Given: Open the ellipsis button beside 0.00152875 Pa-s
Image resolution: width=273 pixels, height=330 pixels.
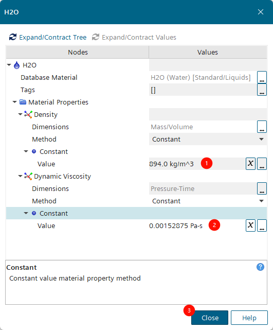Looking at the screenshot, I should pos(262,225).
